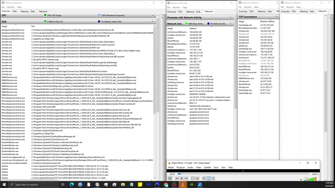Open Task View from taskbar
335x188 pixels.
[x=63, y=185]
